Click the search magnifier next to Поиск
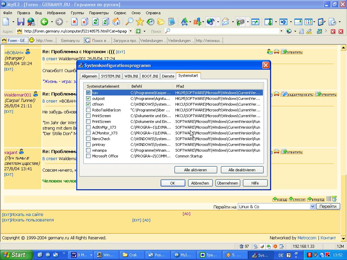347x260 pixels. pos(168,31)
